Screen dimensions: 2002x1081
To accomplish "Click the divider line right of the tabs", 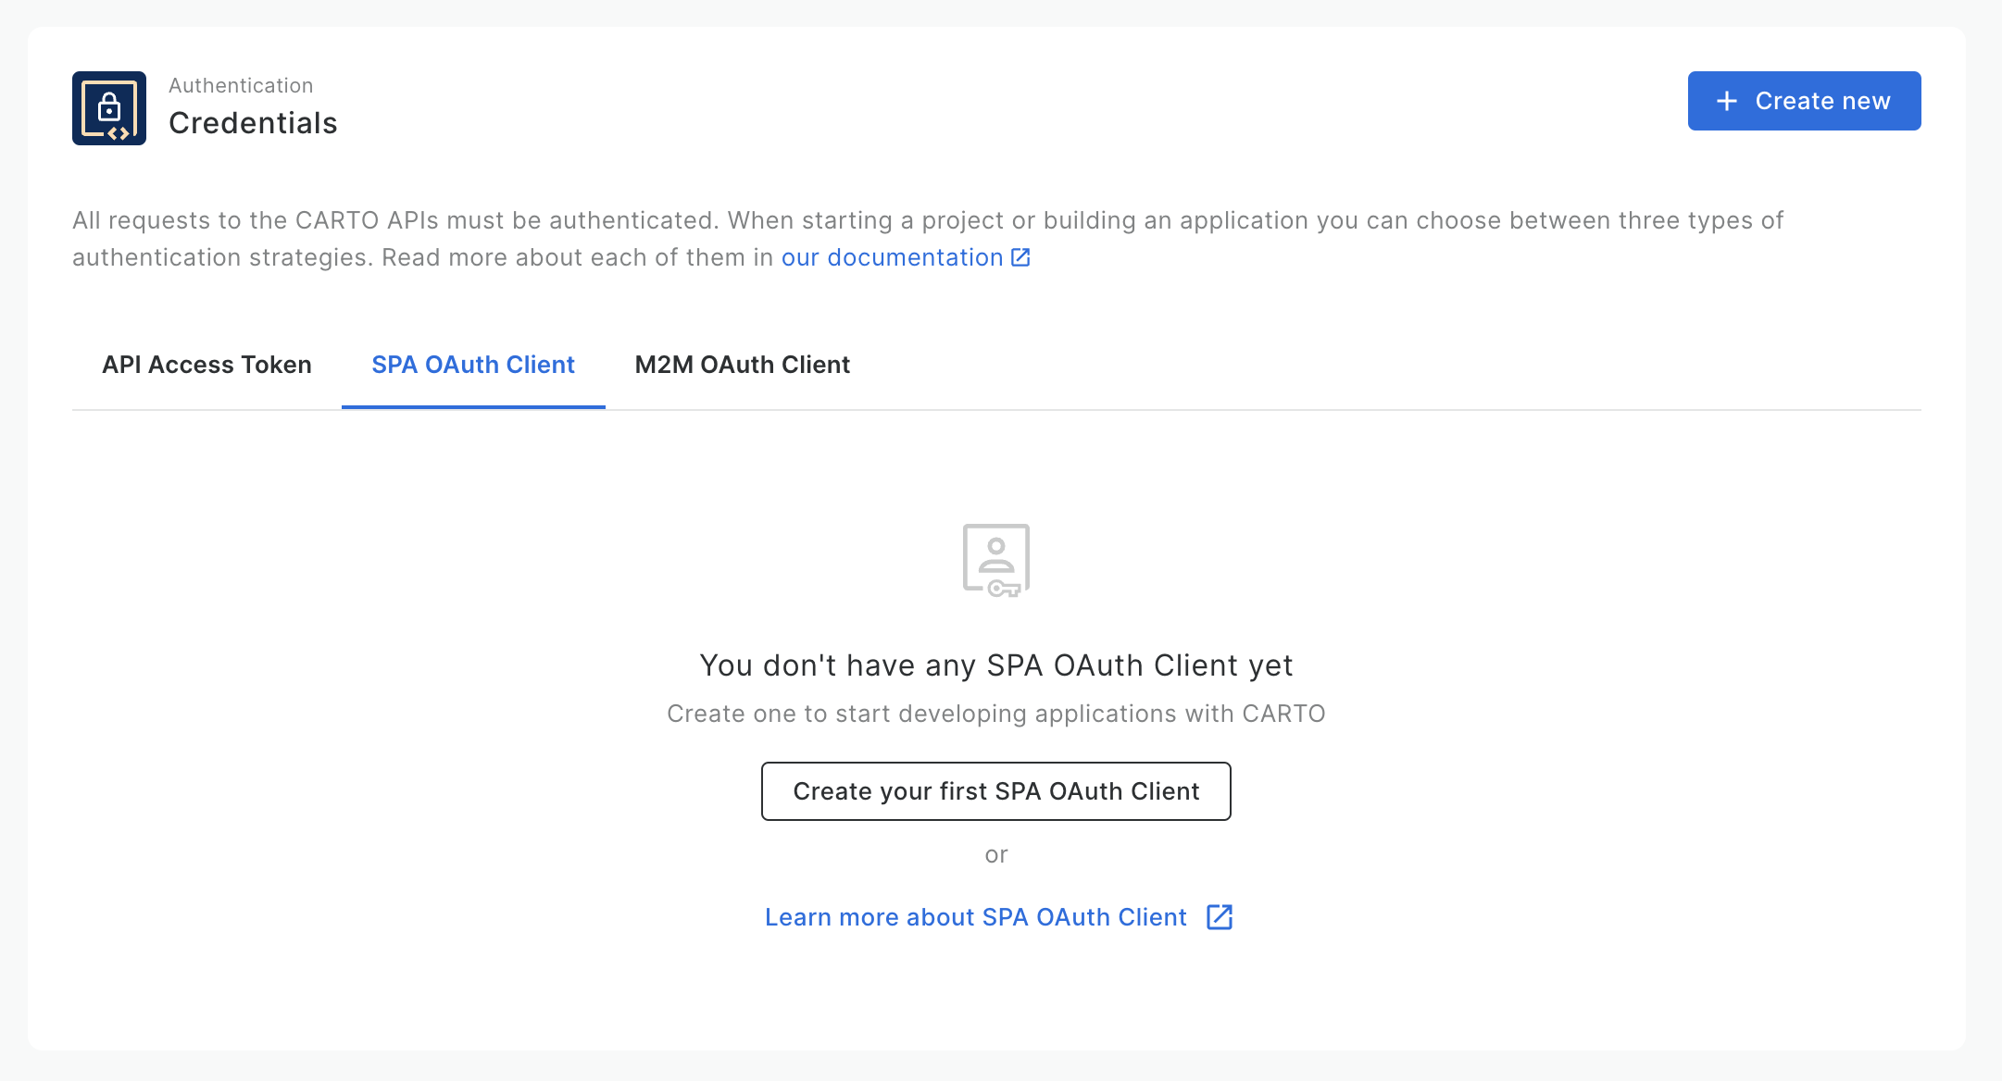I will click(1389, 409).
